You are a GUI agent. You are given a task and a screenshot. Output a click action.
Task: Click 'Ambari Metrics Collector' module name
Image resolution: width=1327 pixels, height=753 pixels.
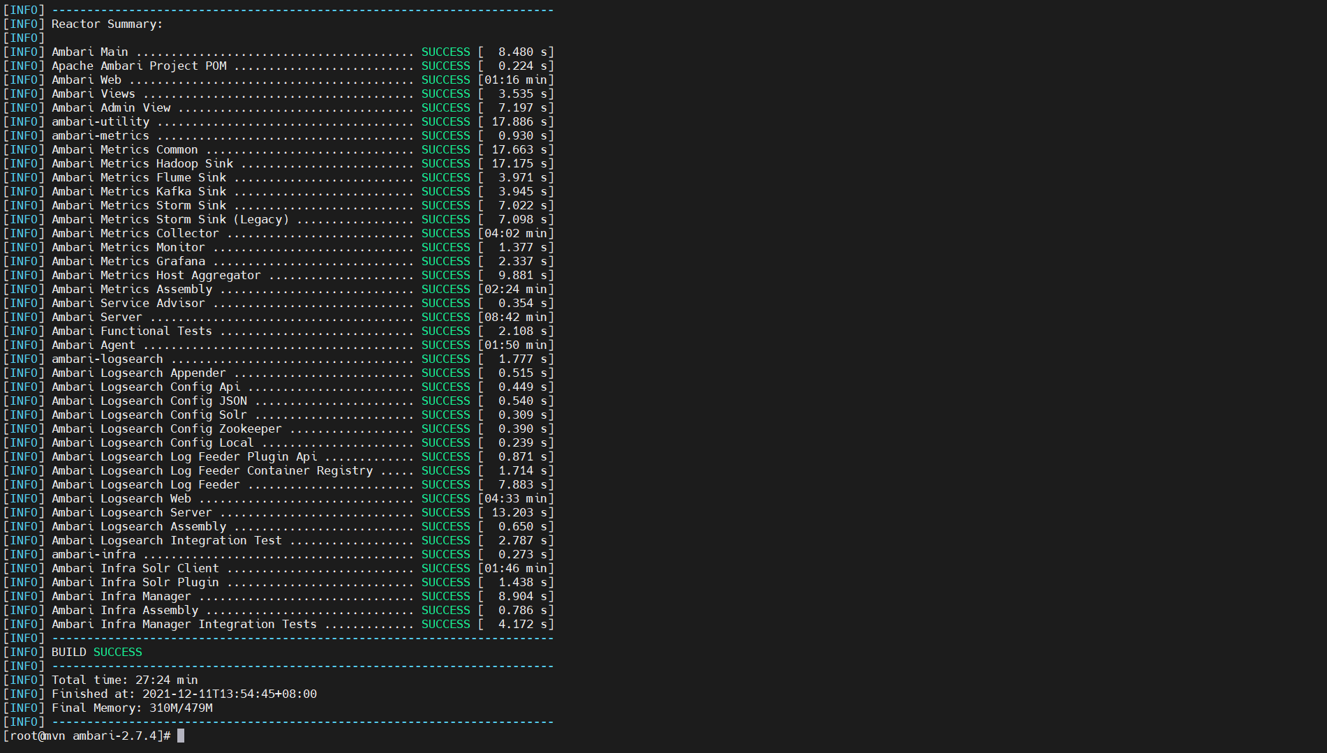[135, 233]
